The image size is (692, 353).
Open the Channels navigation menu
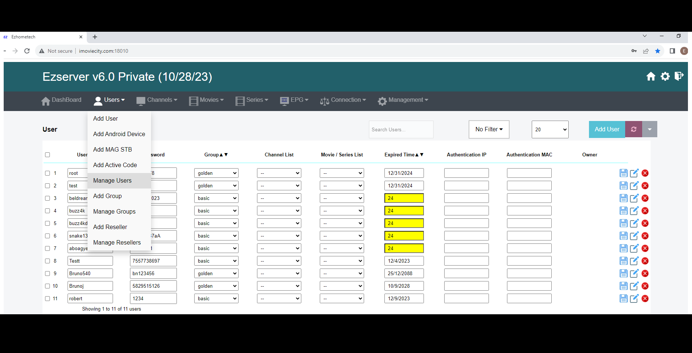157,100
